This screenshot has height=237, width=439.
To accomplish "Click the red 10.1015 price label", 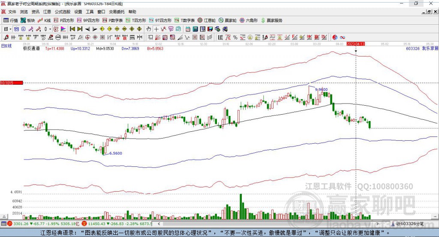I will [x=12, y=83].
